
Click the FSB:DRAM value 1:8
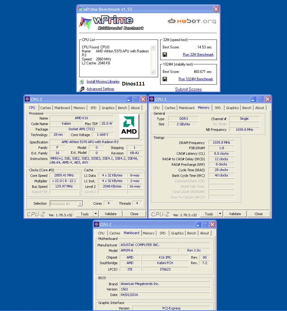(221, 148)
